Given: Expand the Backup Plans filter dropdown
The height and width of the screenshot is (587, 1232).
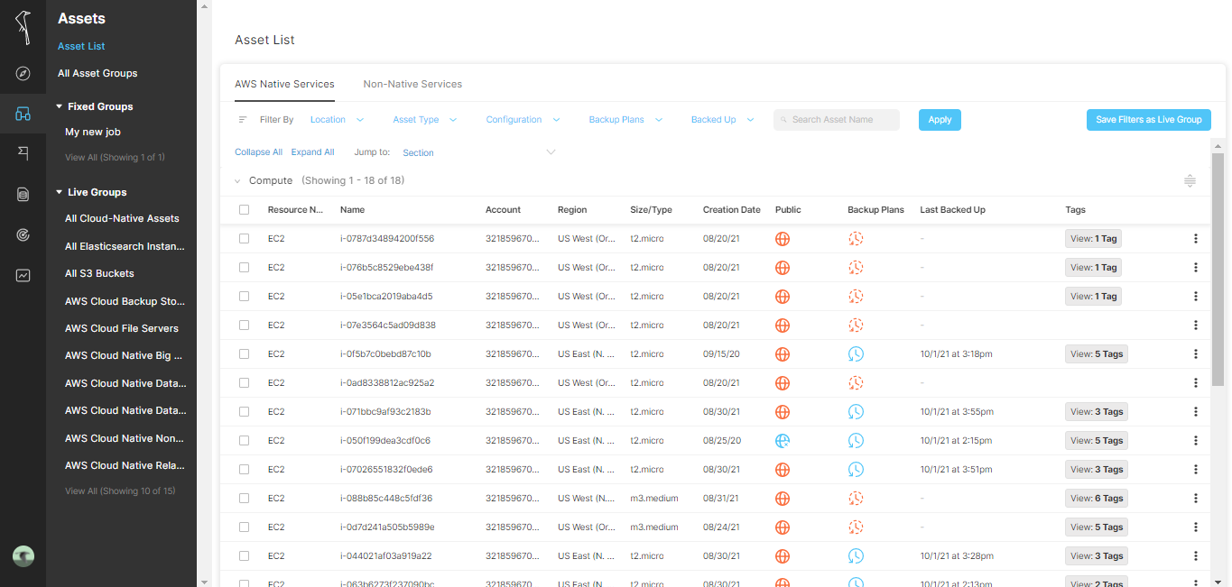Looking at the screenshot, I should click(x=625, y=120).
